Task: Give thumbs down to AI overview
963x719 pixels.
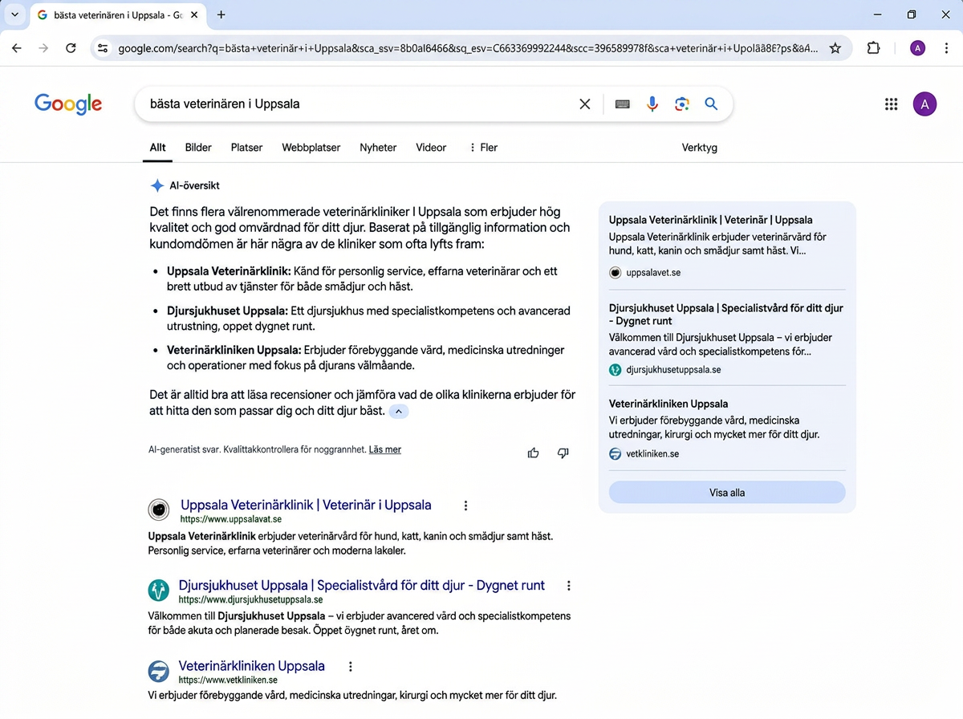Action: 563,453
